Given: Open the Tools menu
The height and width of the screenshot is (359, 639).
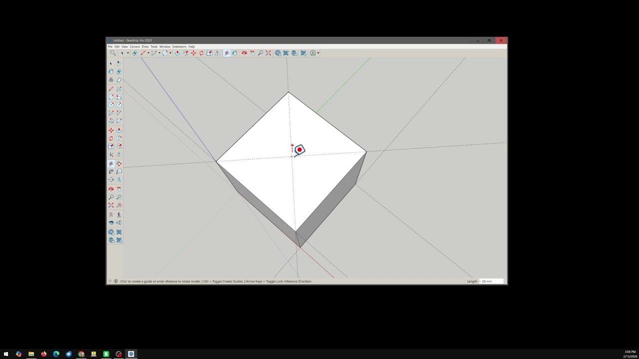Looking at the screenshot, I should click(x=154, y=46).
